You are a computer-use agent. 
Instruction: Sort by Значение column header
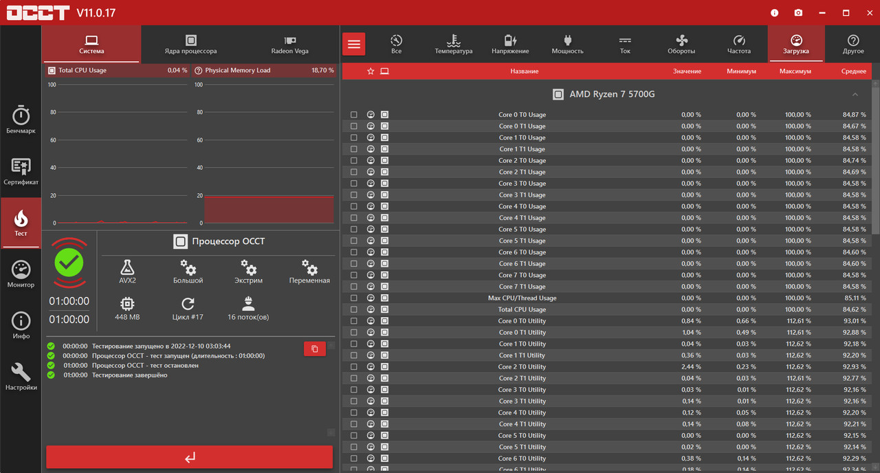tap(687, 71)
